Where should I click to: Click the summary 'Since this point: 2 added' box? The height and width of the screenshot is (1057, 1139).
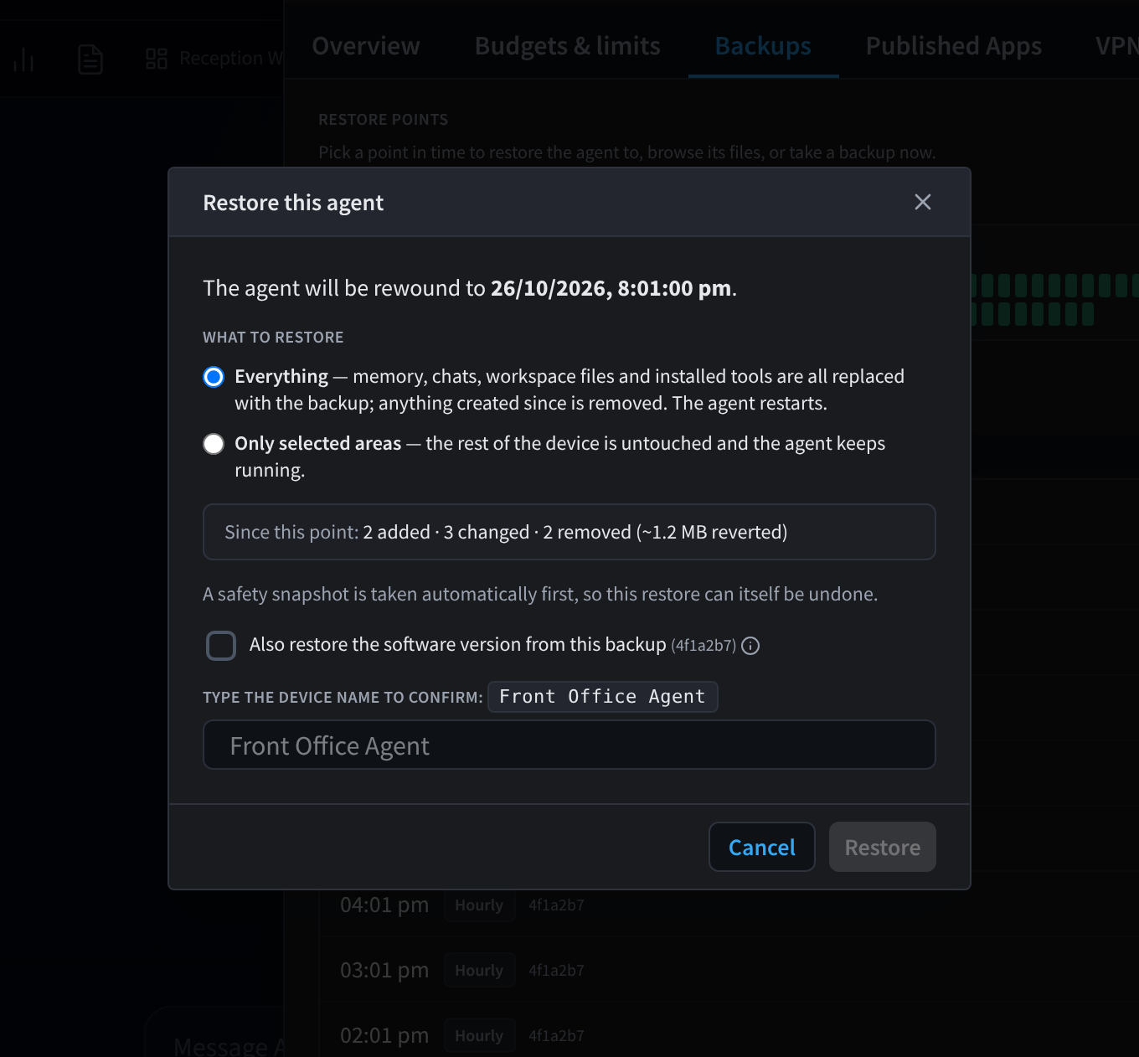[569, 532]
